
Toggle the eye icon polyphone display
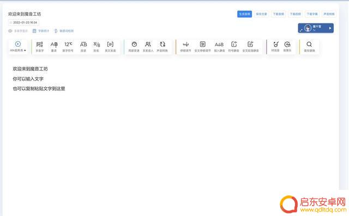(x=10, y=31)
